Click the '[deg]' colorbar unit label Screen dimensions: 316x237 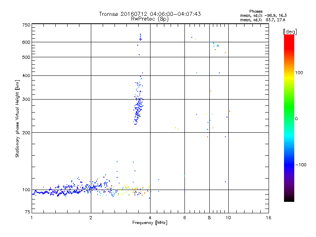tap(290, 32)
